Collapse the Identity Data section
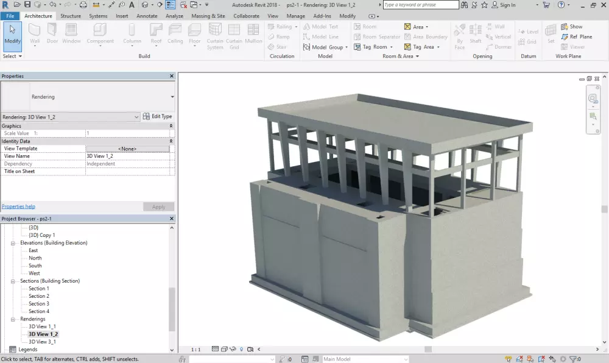609x363 pixels. click(171, 141)
